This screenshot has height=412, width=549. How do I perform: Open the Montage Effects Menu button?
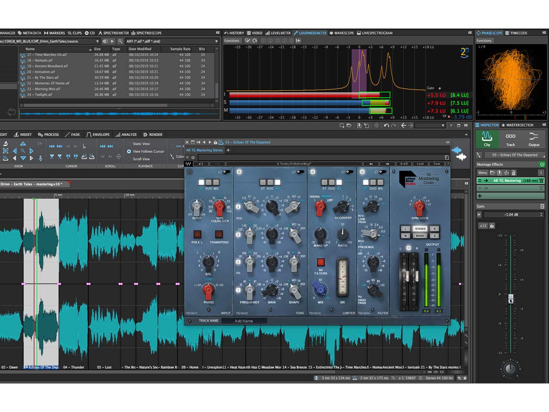pos(482,173)
